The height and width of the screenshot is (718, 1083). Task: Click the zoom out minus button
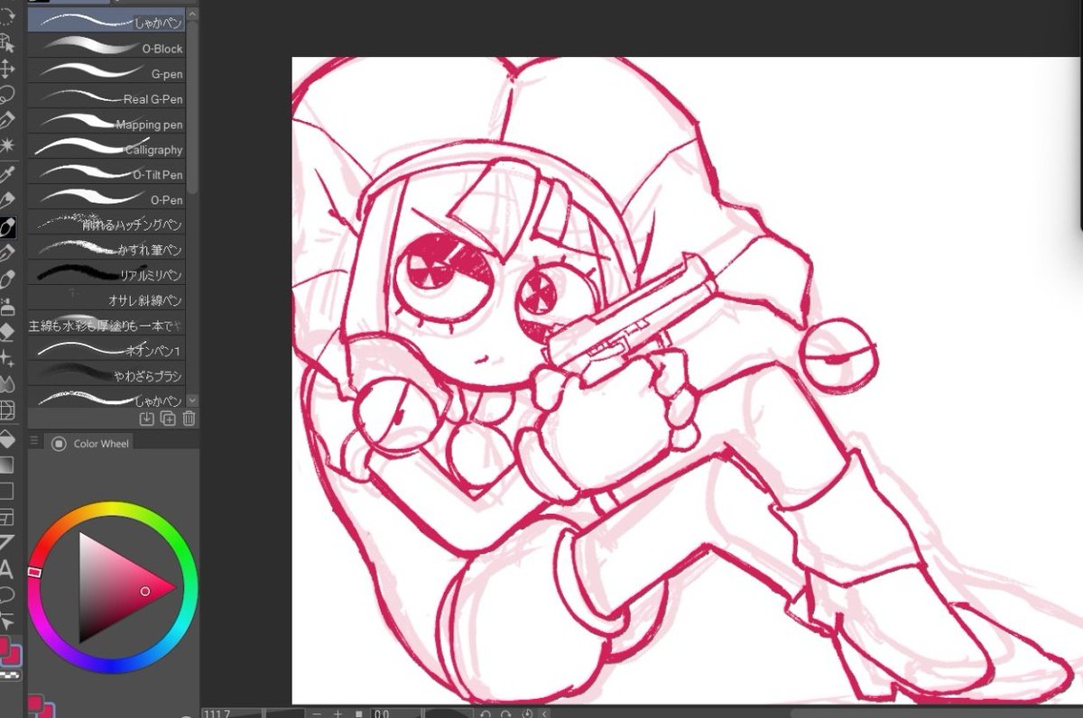(317, 713)
